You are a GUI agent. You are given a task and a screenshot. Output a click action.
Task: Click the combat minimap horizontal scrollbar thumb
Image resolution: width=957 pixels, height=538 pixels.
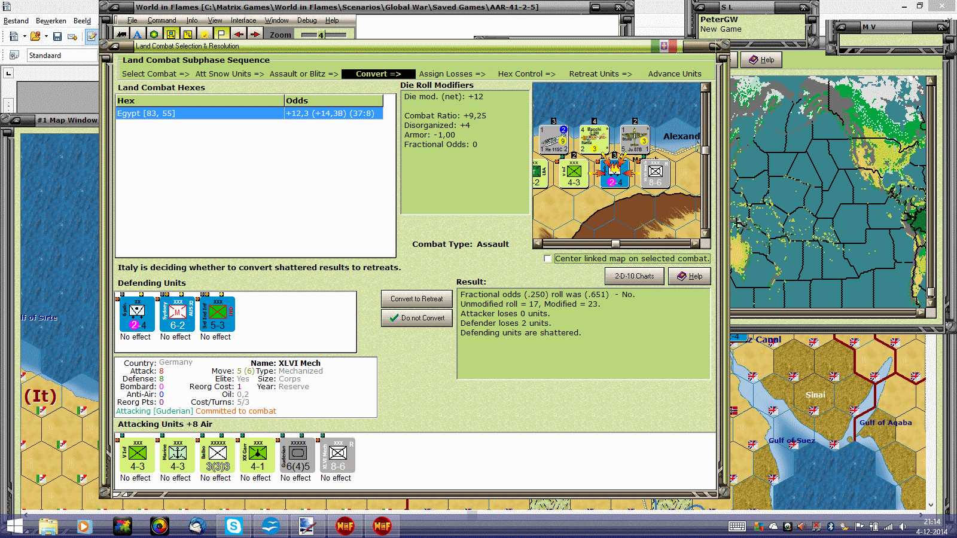pyautogui.click(x=615, y=243)
